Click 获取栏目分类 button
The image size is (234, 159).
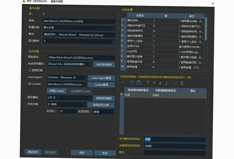point(101,105)
